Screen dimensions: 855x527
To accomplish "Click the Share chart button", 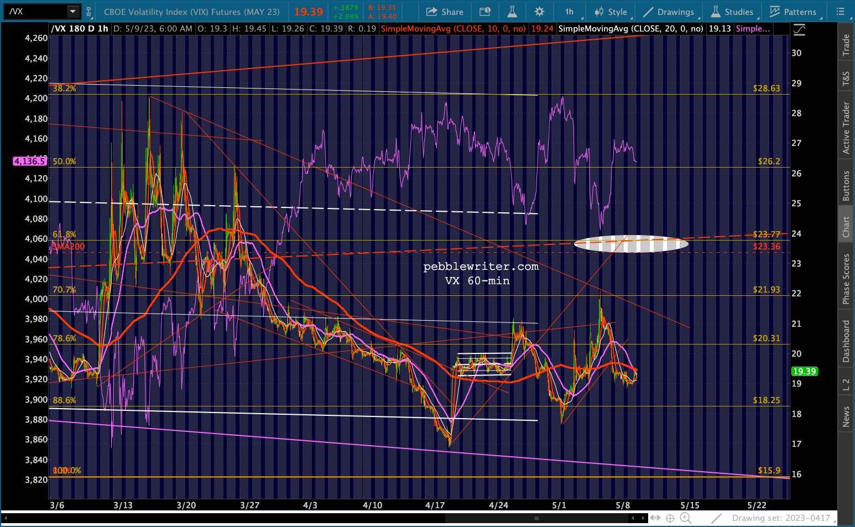I will point(445,12).
